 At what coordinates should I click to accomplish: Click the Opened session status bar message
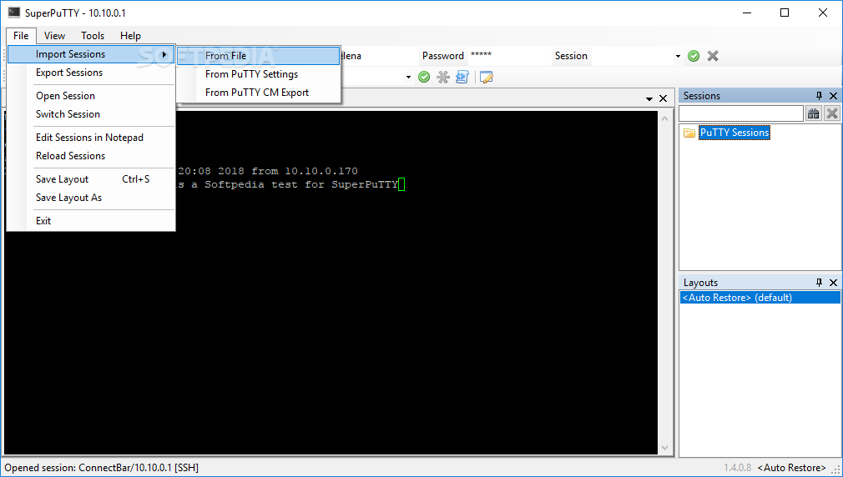click(102, 468)
